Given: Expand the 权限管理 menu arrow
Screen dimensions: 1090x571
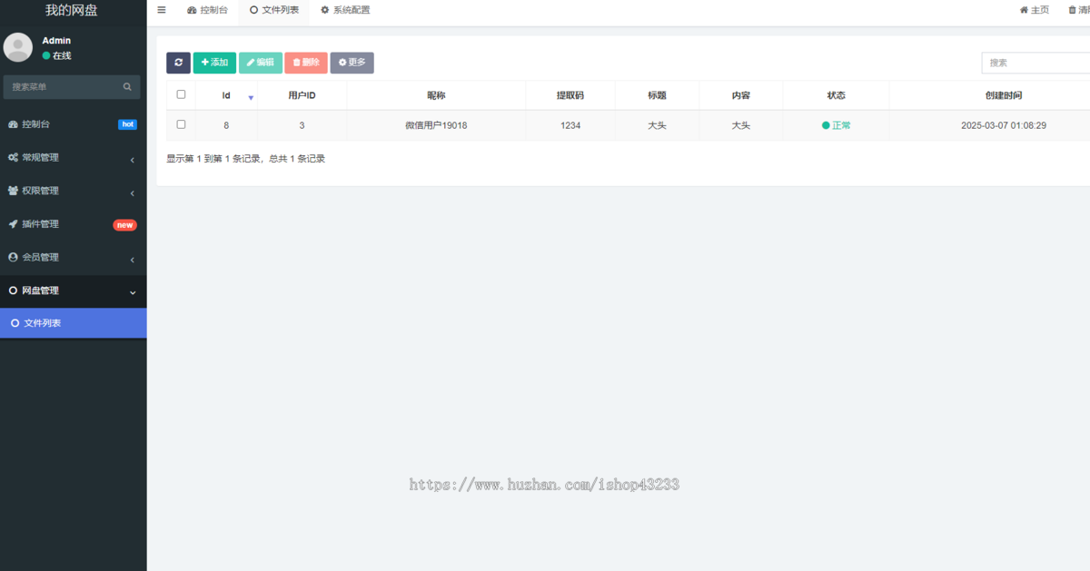Looking at the screenshot, I should click(x=133, y=193).
